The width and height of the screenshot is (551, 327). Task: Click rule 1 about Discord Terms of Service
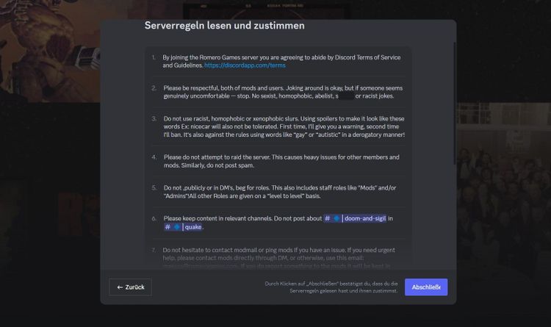point(279,61)
